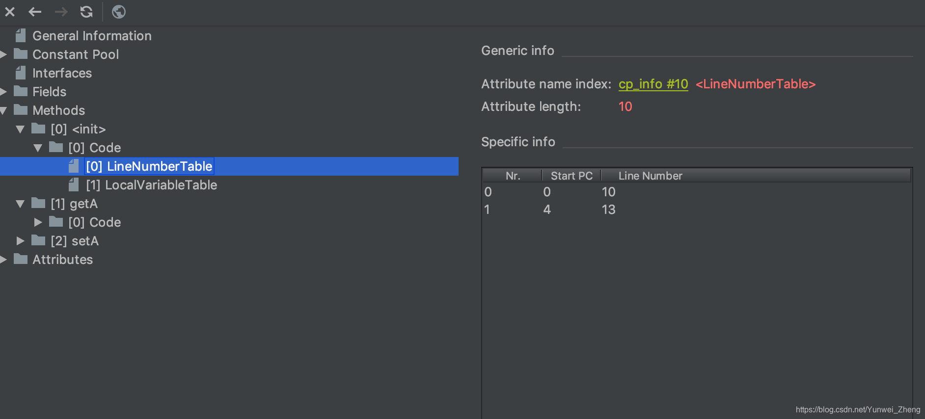The height and width of the screenshot is (419, 925).
Task: Open the cp_info #10 link
Action: coord(653,84)
